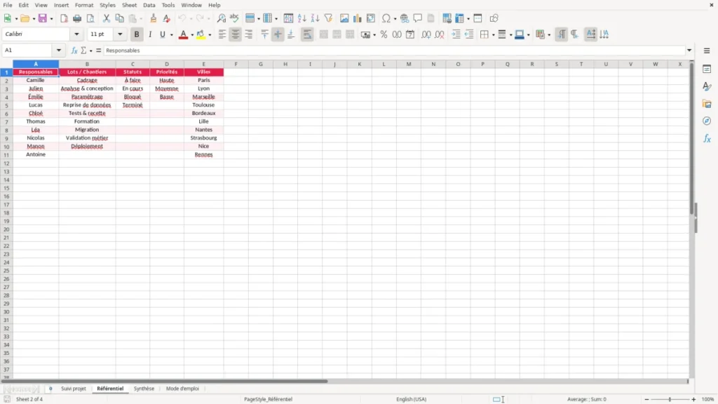Open the Font Name dropdown
Image resolution: width=718 pixels, height=404 pixels.
(x=76, y=34)
